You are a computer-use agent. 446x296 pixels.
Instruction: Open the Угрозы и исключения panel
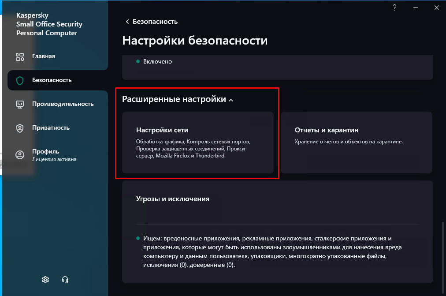(x=277, y=199)
